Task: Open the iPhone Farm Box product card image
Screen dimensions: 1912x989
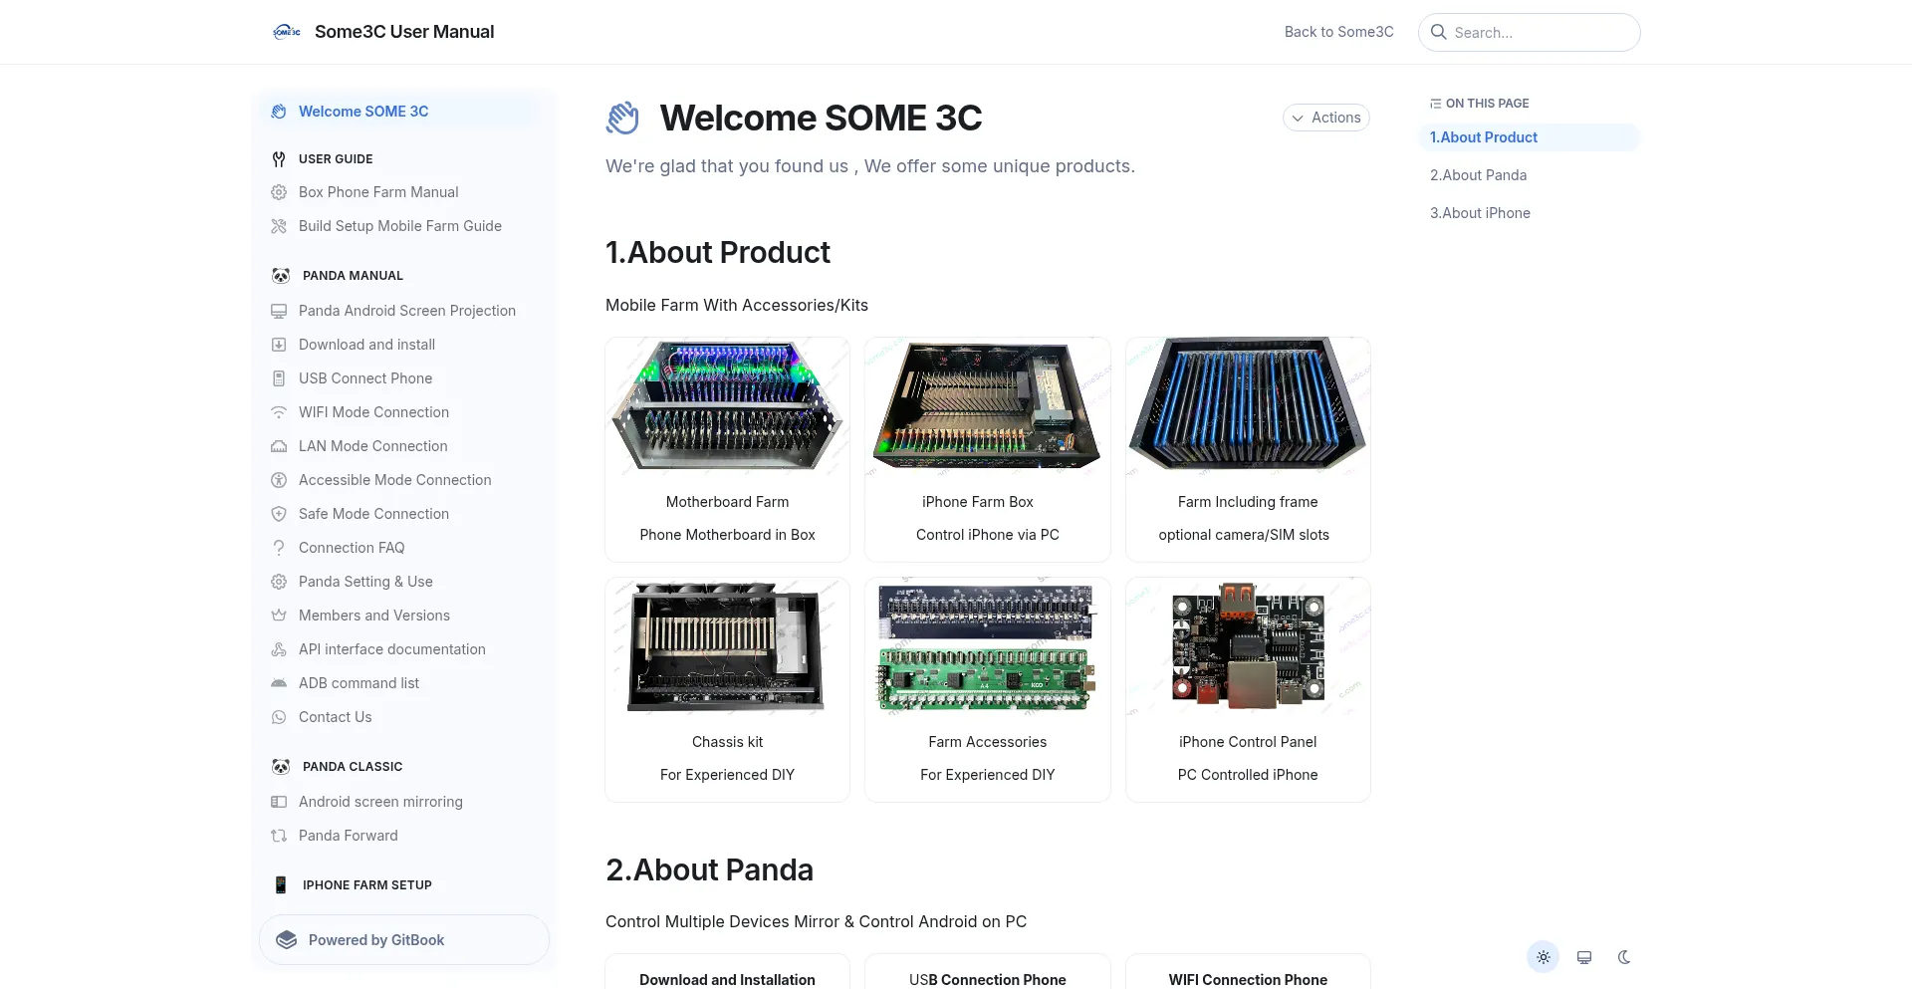Action: click(x=988, y=405)
